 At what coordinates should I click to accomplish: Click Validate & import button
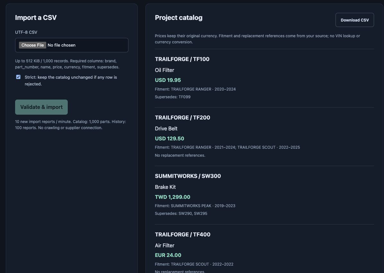(x=41, y=107)
